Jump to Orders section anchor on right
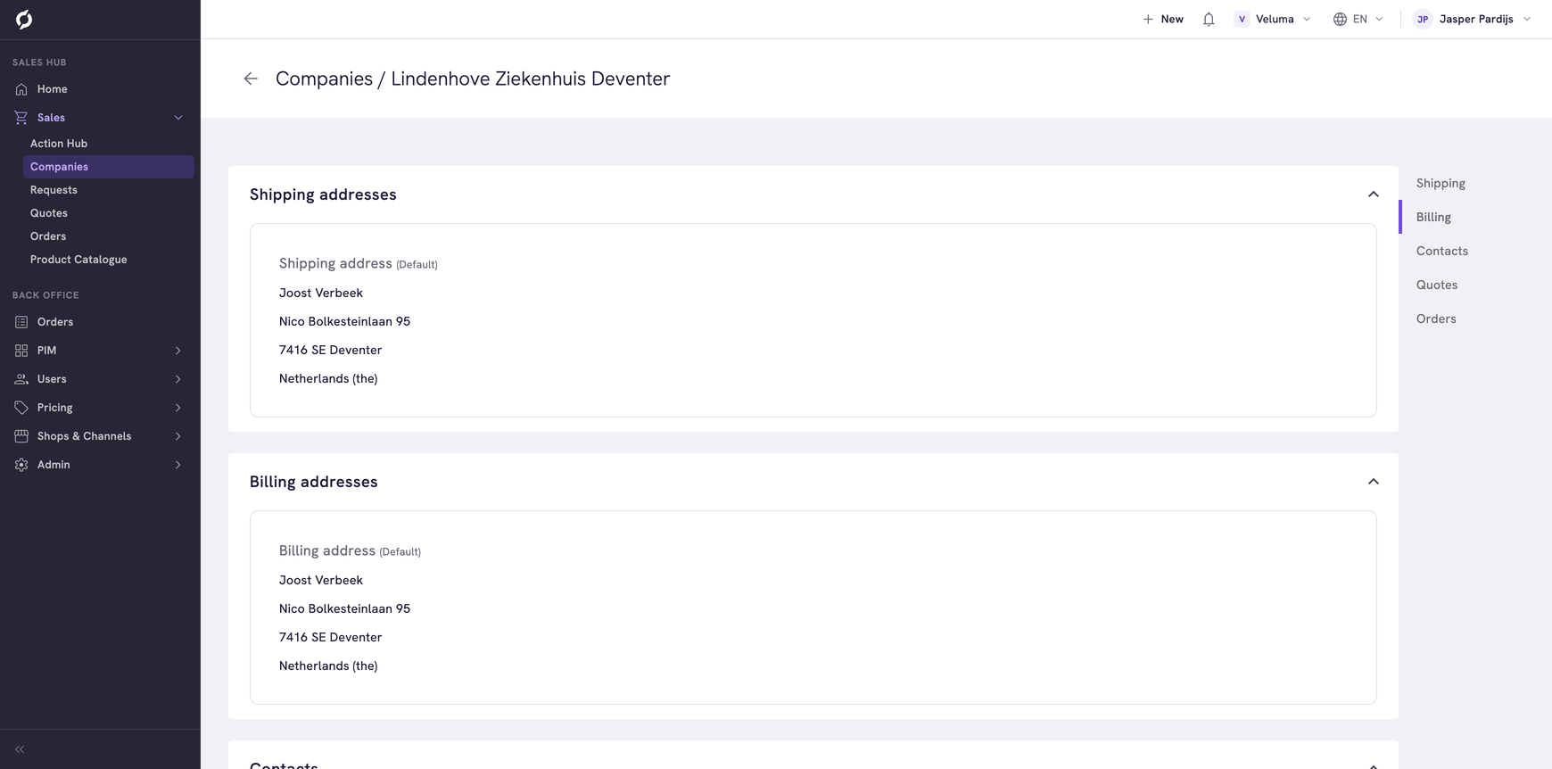 1435,318
